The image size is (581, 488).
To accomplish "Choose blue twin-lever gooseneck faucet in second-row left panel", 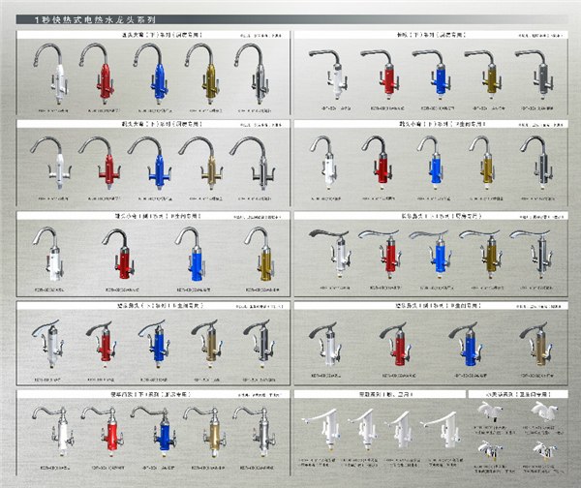I will (x=150, y=163).
